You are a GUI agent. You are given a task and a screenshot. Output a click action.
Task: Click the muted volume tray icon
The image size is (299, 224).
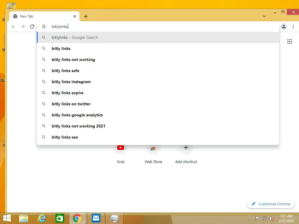pos(271,218)
